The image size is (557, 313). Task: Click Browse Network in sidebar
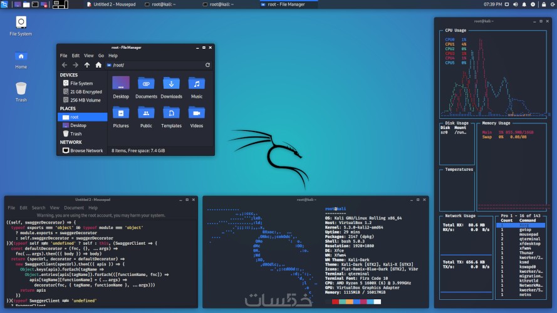[x=83, y=150]
